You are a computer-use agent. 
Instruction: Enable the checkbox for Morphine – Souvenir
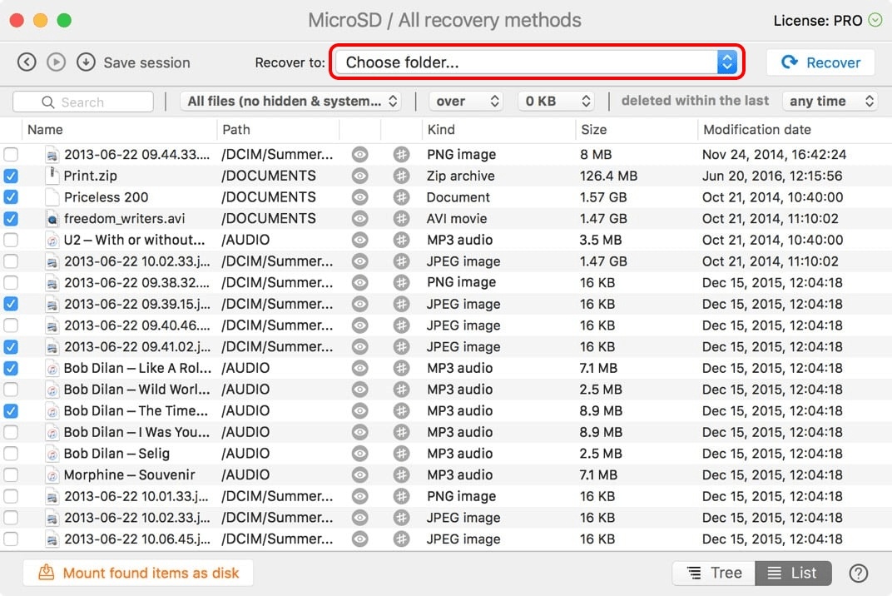12,474
